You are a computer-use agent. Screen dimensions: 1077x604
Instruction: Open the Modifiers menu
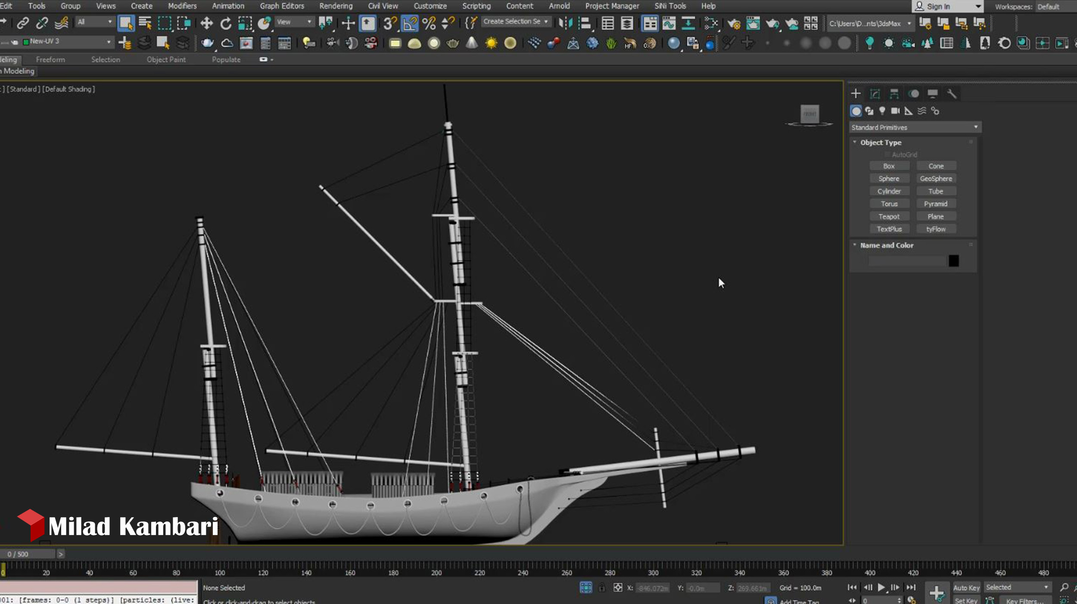(182, 6)
